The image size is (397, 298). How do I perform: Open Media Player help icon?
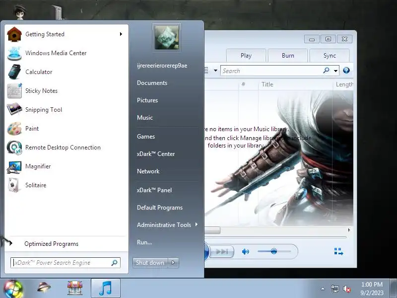(x=346, y=71)
